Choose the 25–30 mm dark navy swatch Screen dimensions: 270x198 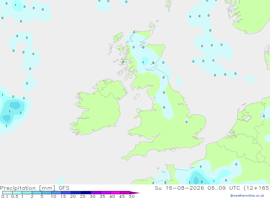point(86,193)
